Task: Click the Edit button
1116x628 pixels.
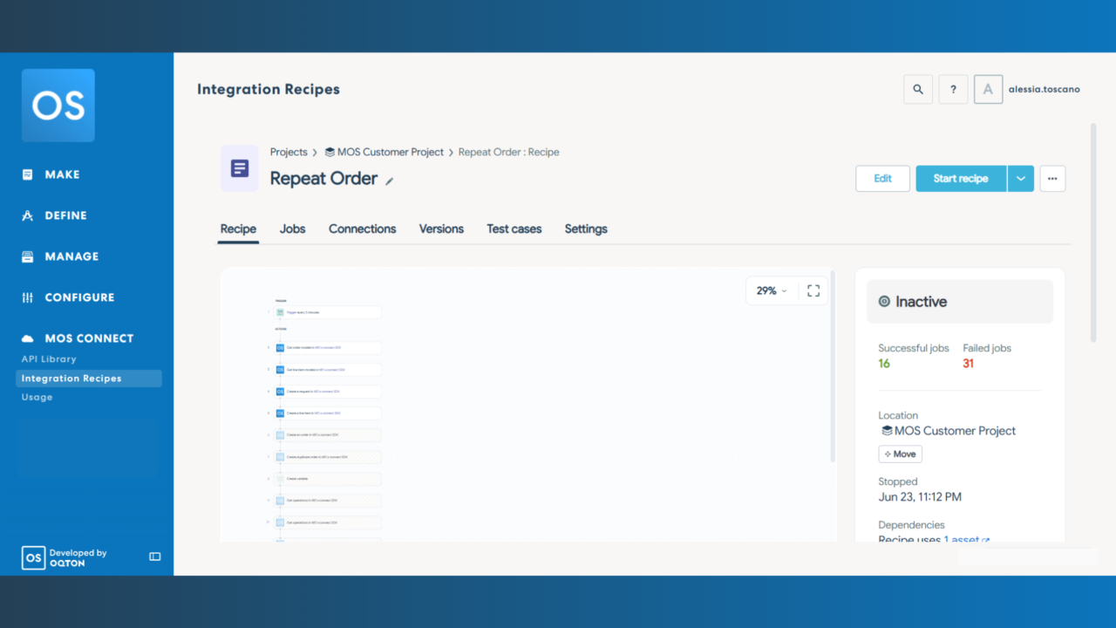Action: point(882,179)
